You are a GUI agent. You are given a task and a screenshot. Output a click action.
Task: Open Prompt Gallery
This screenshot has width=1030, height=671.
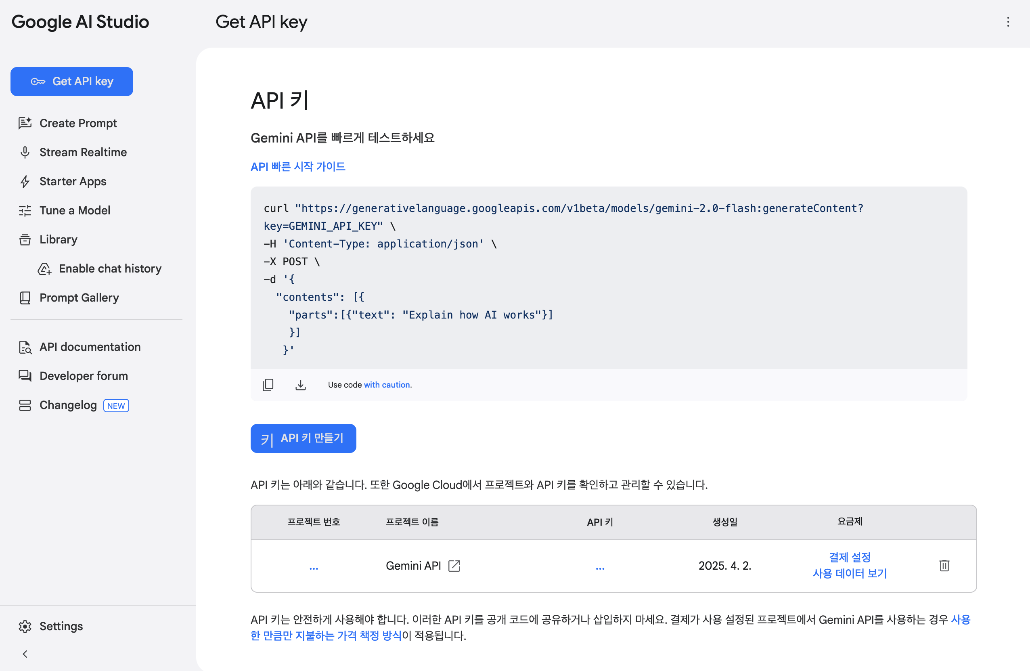point(79,298)
